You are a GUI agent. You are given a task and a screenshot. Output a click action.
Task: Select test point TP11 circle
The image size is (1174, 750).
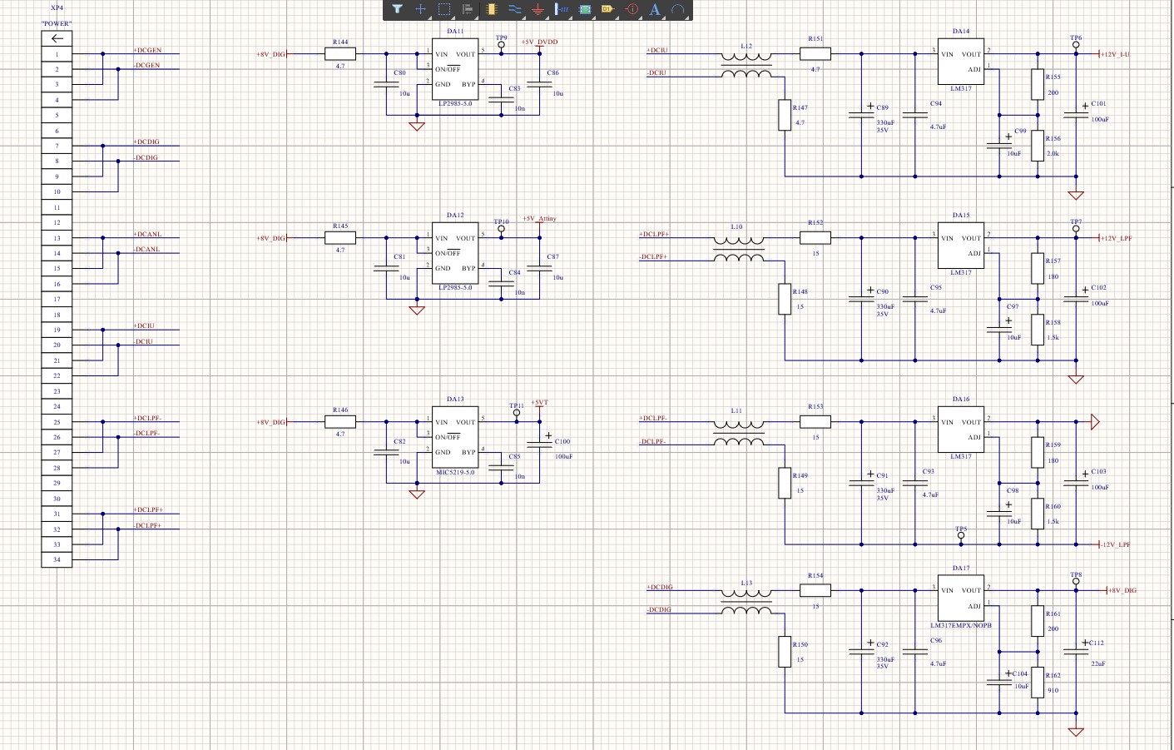coord(517,413)
